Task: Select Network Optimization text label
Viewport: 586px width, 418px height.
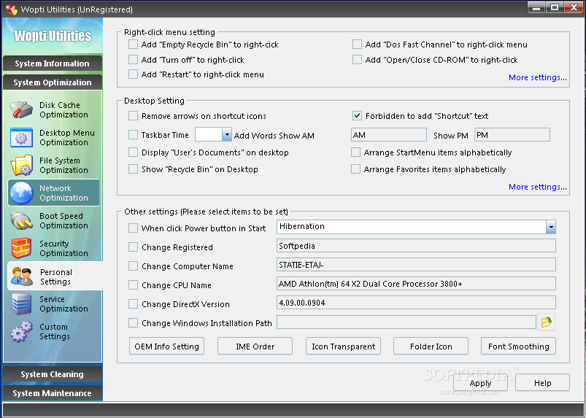Action: click(x=64, y=193)
